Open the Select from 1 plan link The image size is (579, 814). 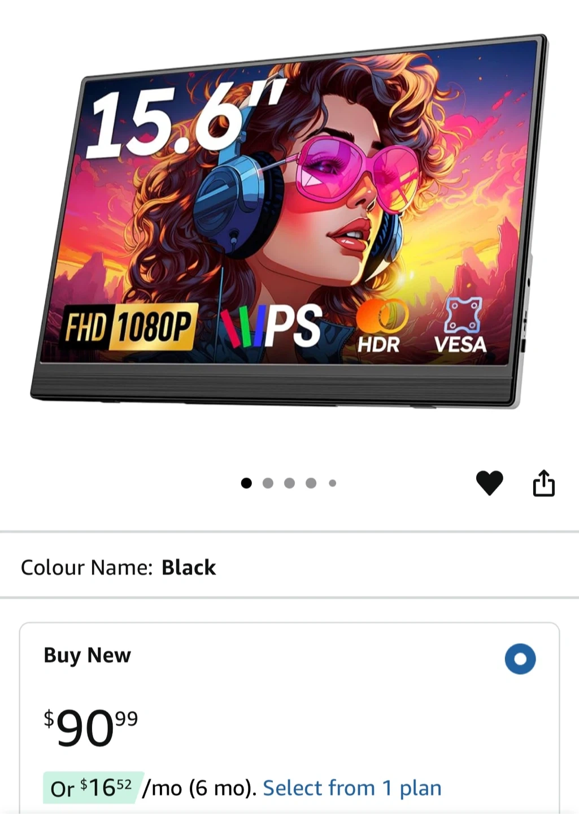(x=352, y=787)
